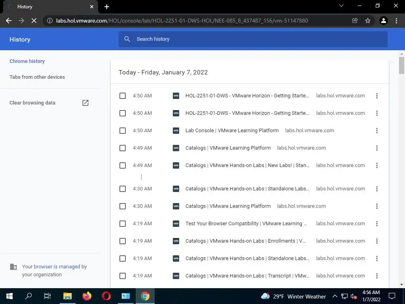Check the Test Your Browser Compatibility checkbox
Screen dimensions: 405x304
[123, 224]
